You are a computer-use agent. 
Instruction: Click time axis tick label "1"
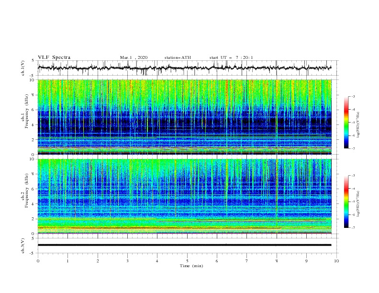coord(67,261)
